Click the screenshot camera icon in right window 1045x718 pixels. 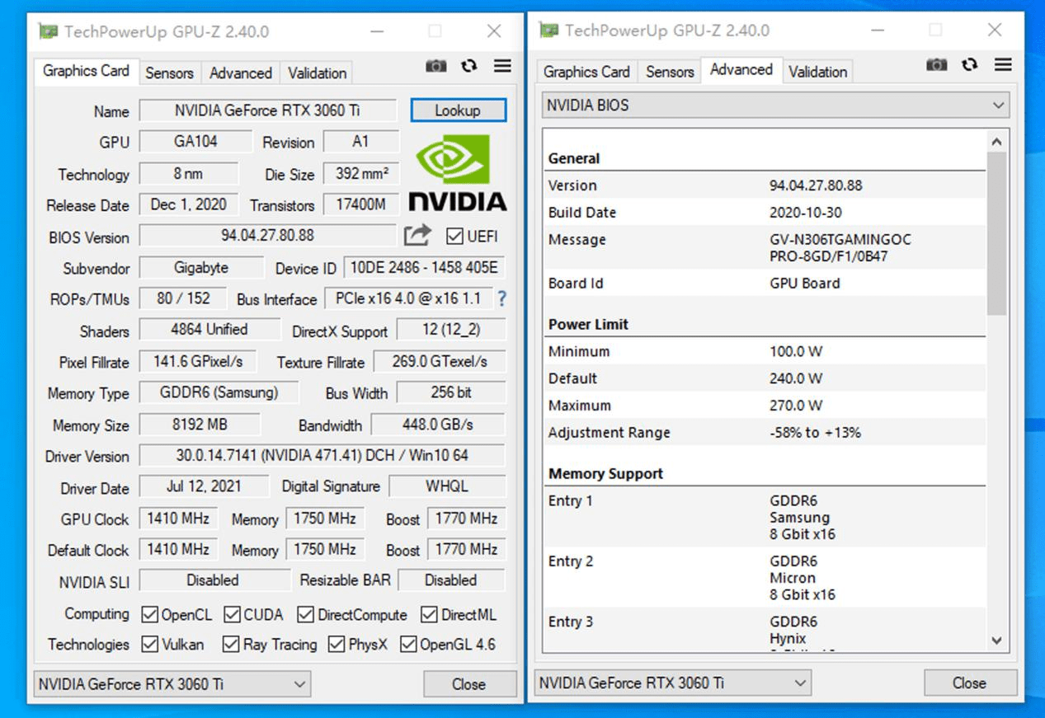pos(936,64)
